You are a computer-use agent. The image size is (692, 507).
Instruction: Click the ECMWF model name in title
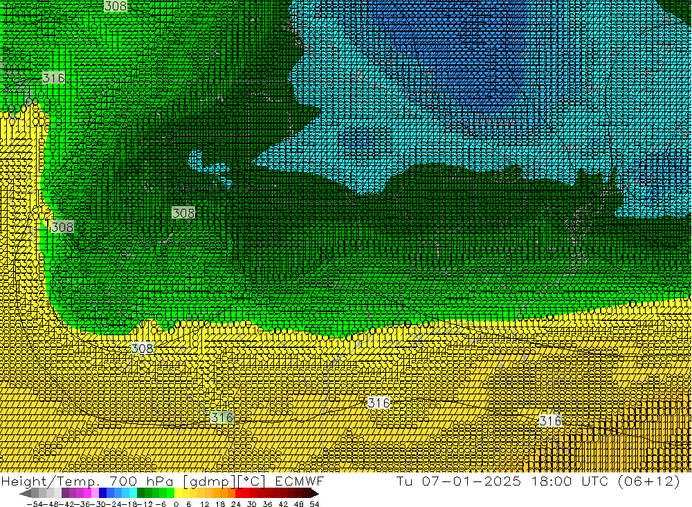299,481
